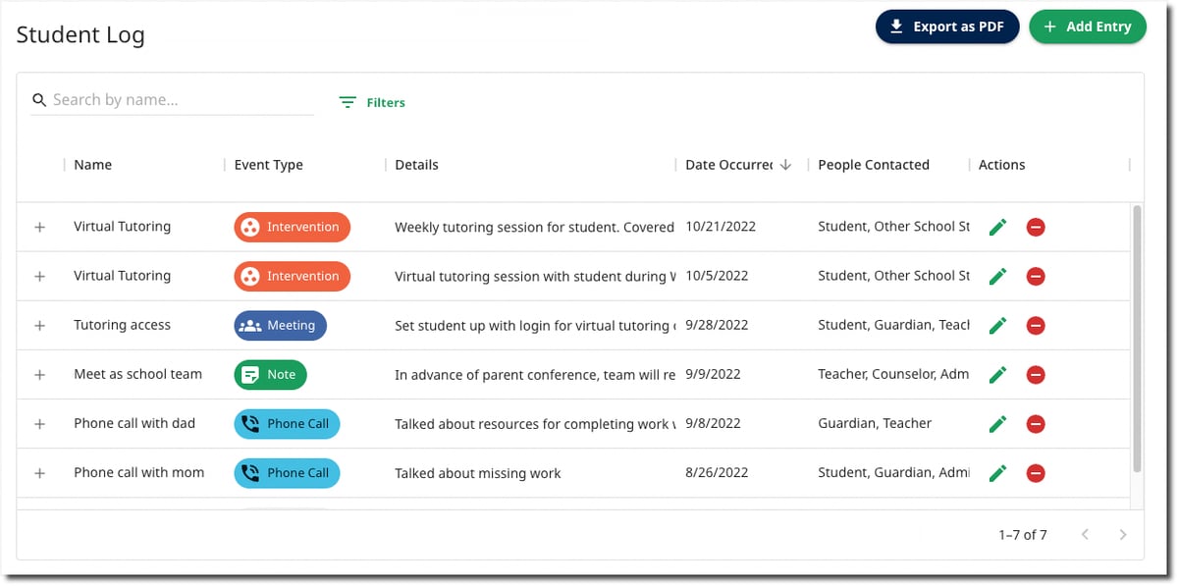The height and width of the screenshot is (586, 1178).
Task: Click the search magnifier icon
Action: click(x=39, y=99)
